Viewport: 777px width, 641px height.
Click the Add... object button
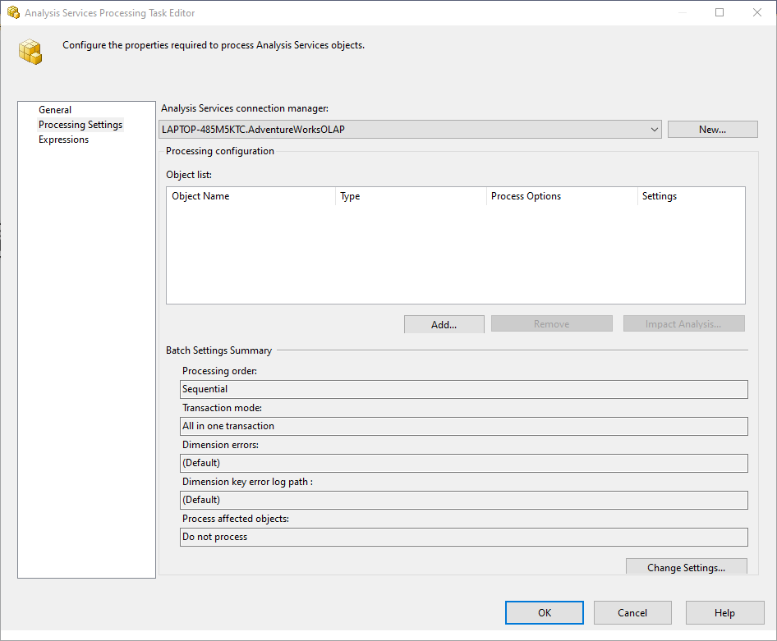click(444, 324)
